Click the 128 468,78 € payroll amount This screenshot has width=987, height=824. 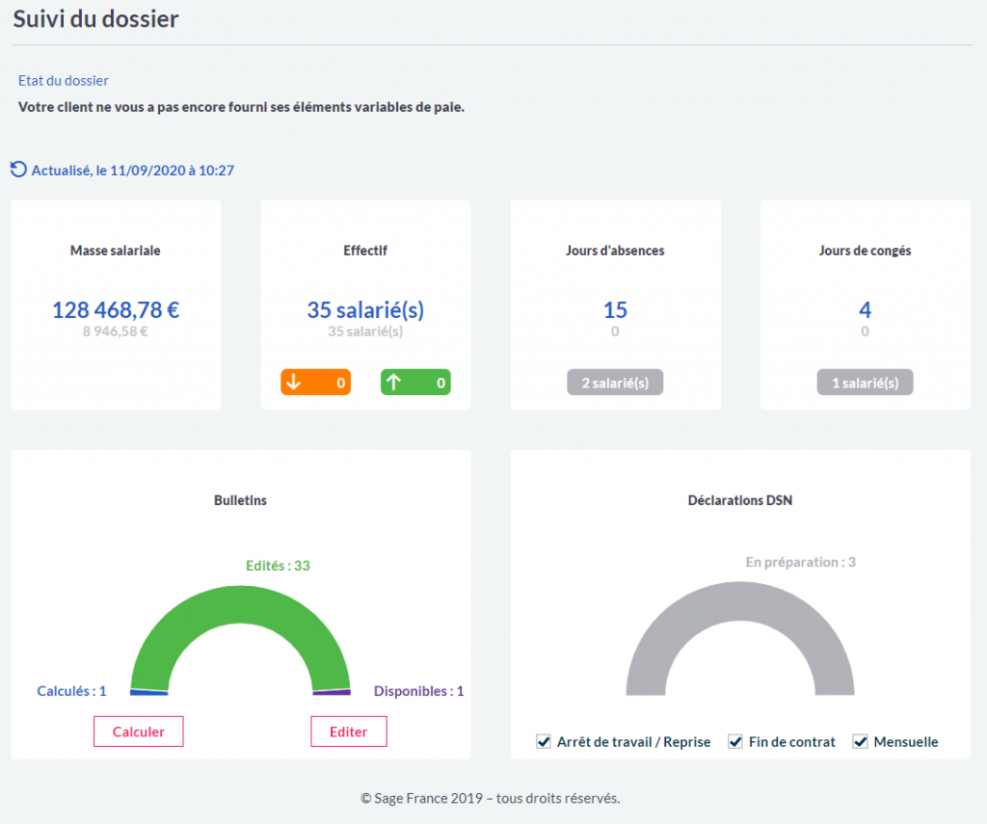(116, 309)
